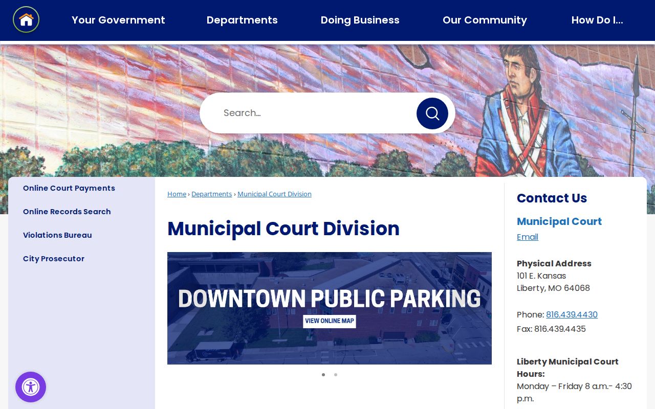
Task: Call phone number 816.439.4430 link
Action: [x=572, y=314]
